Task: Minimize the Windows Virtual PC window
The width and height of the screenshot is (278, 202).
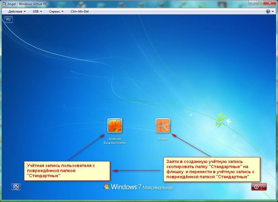Action: [x=253, y=3]
